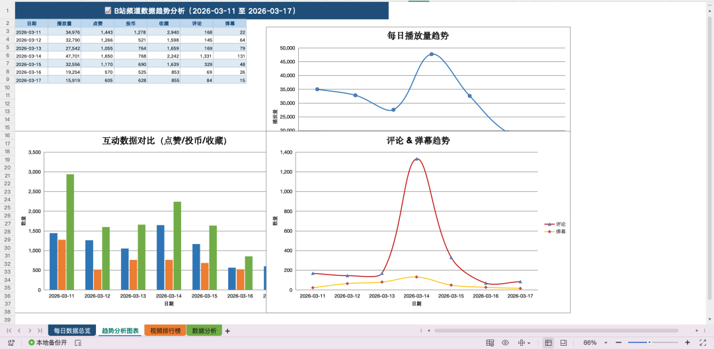
Task: Click the 弹幕 legend entry
Action: 555,232
